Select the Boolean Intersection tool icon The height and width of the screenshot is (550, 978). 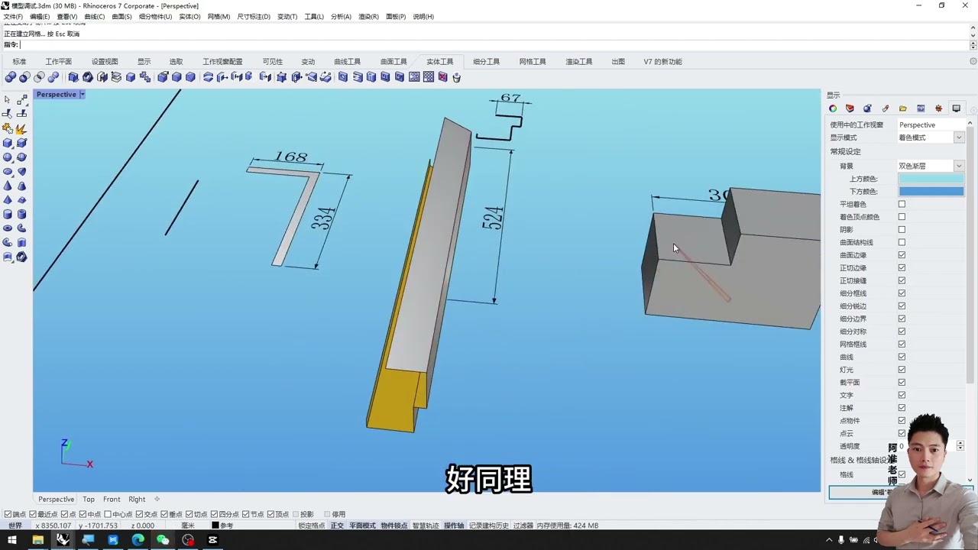coord(39,77)
